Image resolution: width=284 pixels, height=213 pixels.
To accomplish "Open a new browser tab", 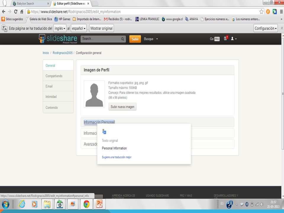I will tap(95, 4).
